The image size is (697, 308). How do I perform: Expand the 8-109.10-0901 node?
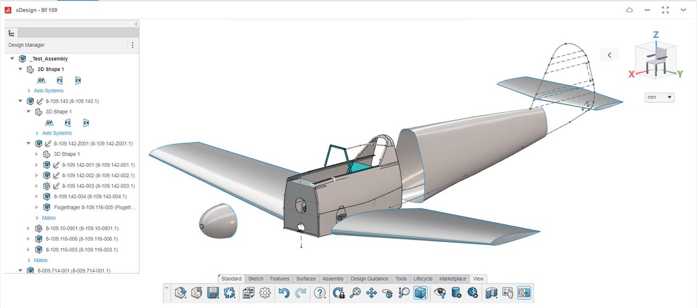tap(28, 229)
